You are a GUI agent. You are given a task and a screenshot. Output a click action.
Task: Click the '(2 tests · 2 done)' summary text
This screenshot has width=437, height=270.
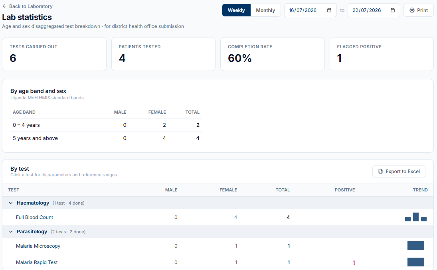tap(68, 232)
